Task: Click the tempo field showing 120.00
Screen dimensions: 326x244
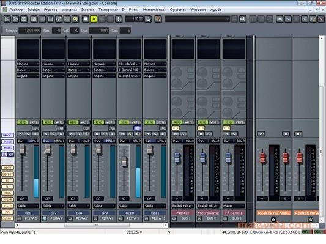Action: coord(135,19)
